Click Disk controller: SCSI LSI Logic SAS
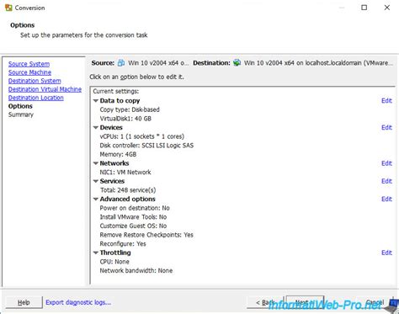Viewport: 399px width, 314px height. pyautogui.click(x=146, y=146)
